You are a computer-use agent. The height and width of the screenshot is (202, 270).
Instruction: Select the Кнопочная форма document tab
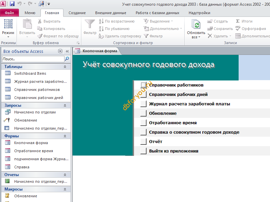[97, 51]
